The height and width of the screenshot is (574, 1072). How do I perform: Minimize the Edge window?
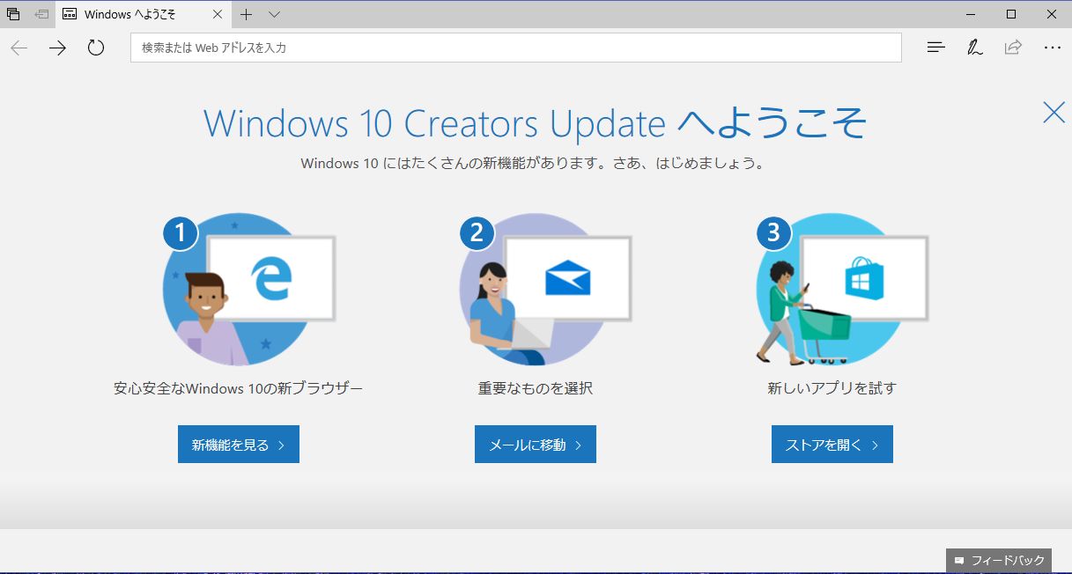(x=971, y=14)
